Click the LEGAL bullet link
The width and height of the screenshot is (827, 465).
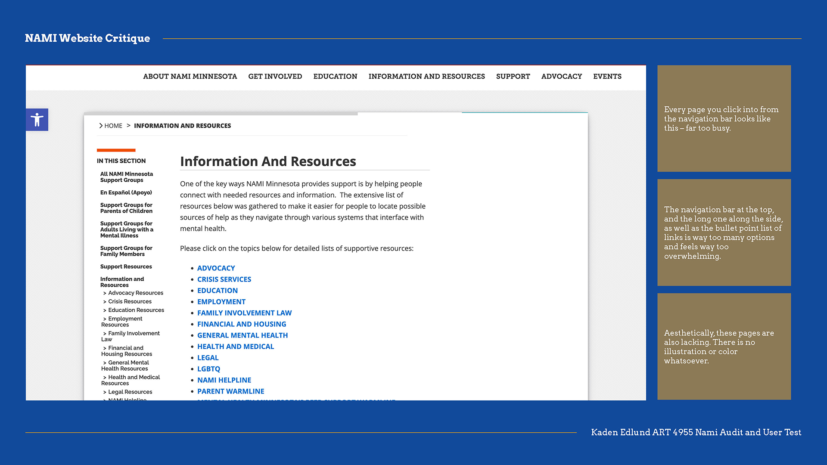coord(208,358)
